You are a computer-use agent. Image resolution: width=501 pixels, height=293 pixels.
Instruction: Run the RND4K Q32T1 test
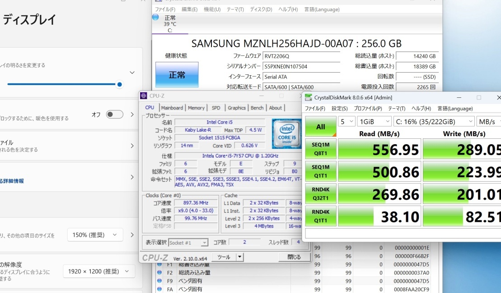click(x=320, y=193)
